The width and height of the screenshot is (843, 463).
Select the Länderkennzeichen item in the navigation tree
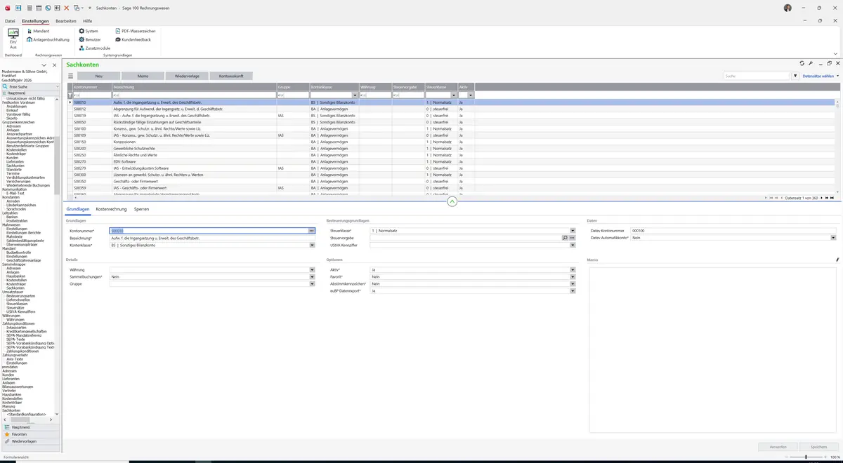point(21,204)
